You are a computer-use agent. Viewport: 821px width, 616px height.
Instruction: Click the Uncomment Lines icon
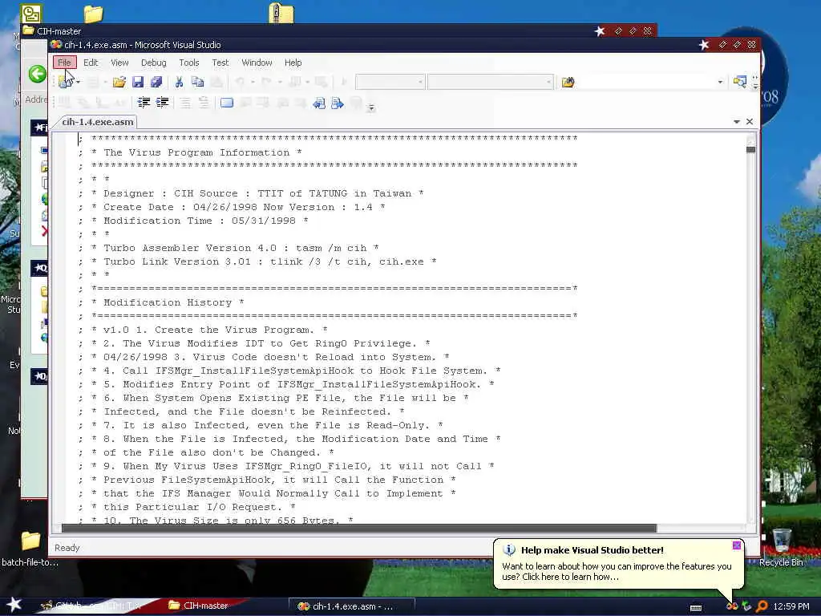[204, 103]
